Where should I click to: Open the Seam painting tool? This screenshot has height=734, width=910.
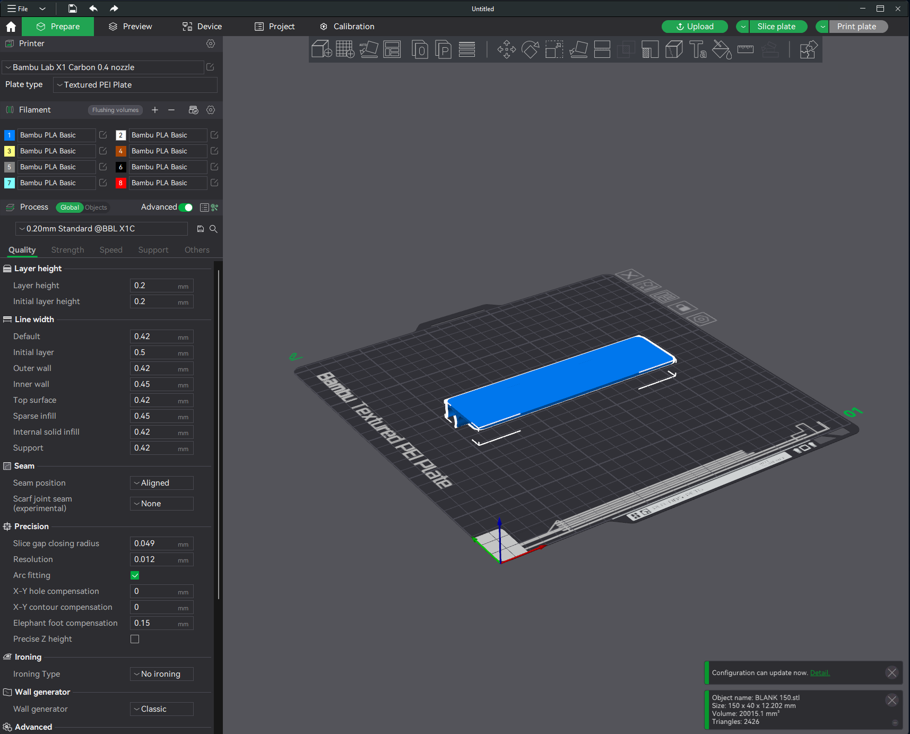[x=674, y=49]
